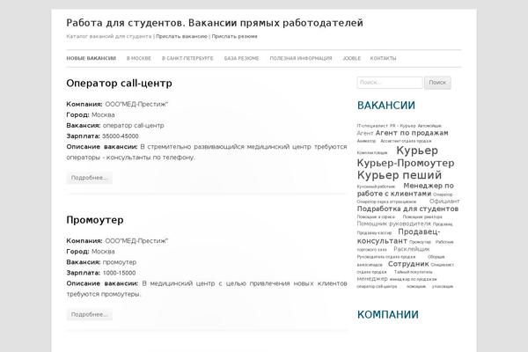528x352 pixels.
Task: Click the КОМПАНИИ sidebar heading
Action: click(x=387, y=315)
